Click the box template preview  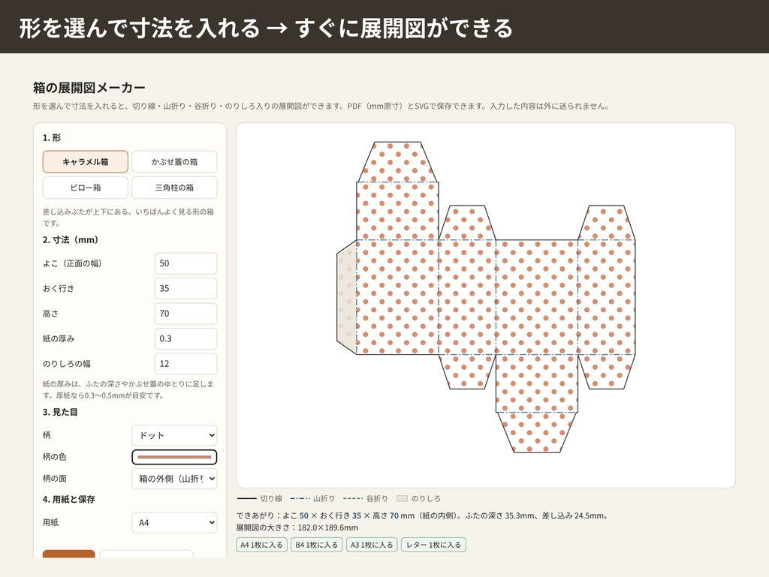486,305
